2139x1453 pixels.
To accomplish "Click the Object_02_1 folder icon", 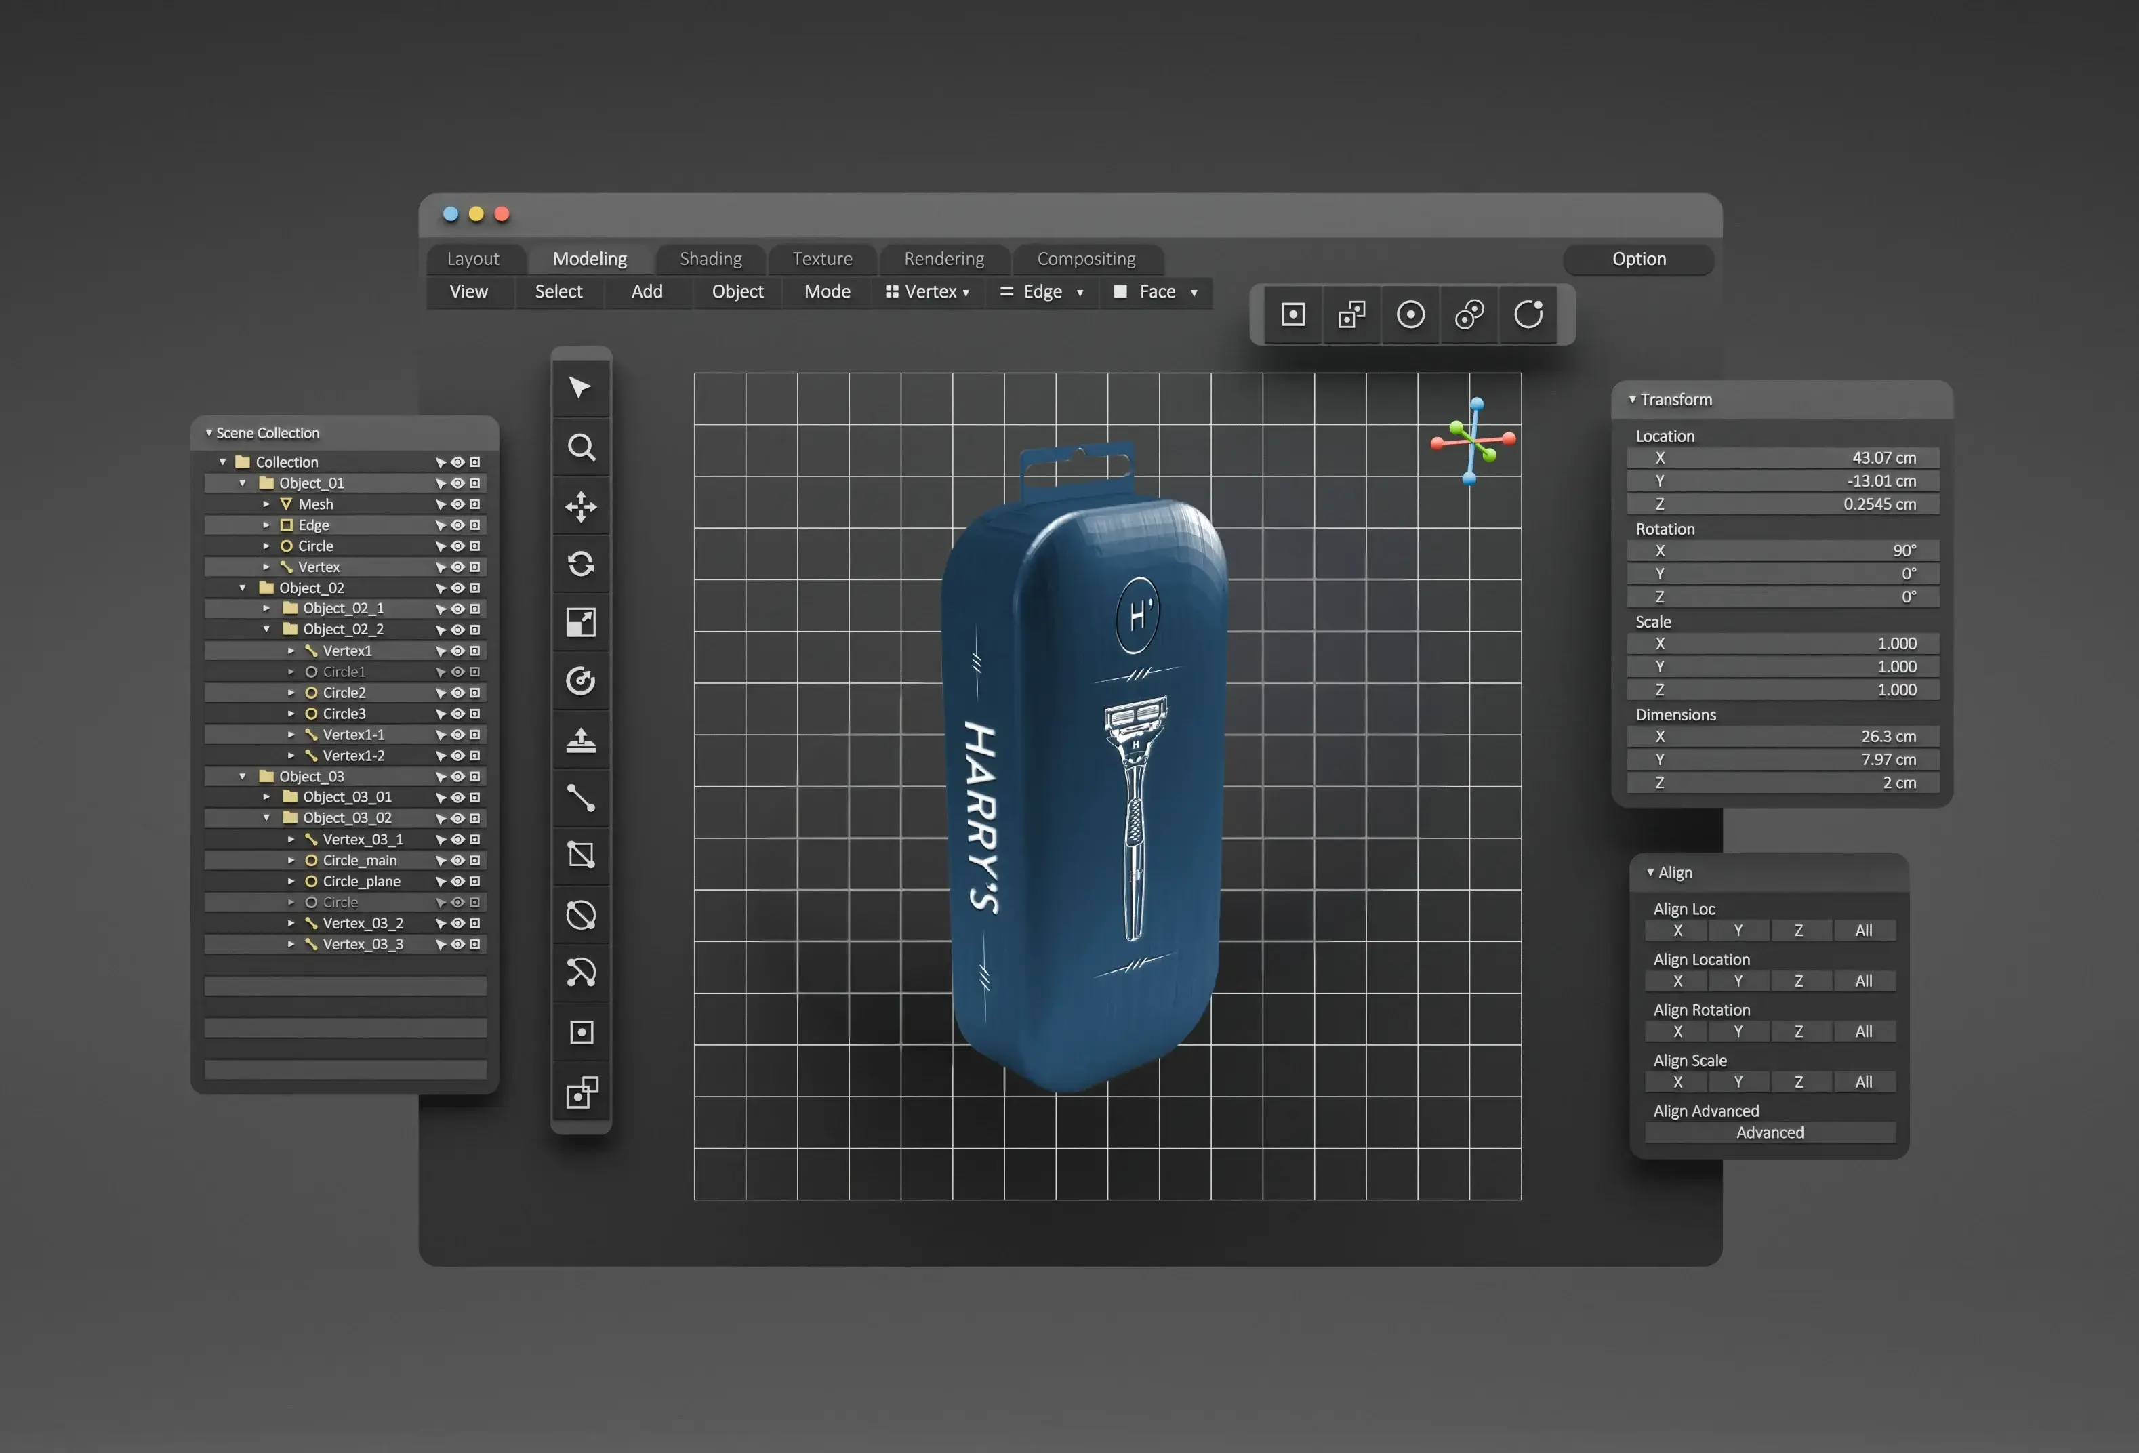I will tap(290, 609).
